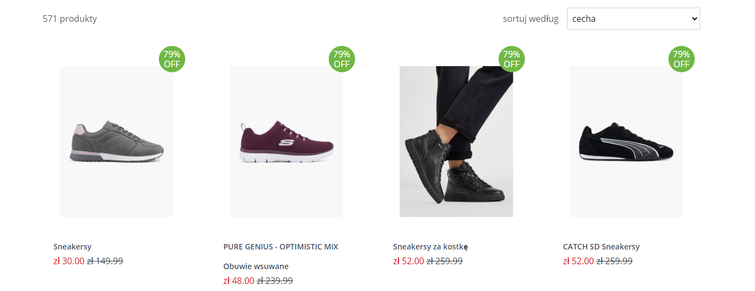Click the gray Sneakersy shoe image
This screenshot has height=291, width=755.
pyautogui.click(x=117, y=142)
